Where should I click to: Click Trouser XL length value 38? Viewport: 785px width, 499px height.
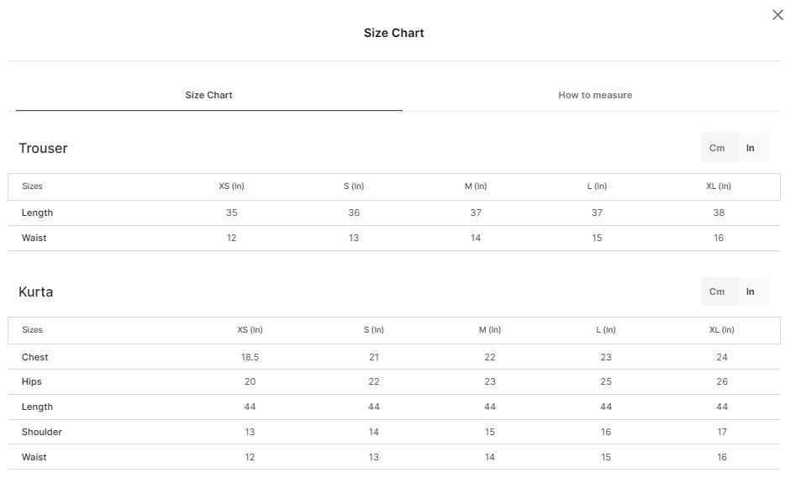tap(719, 213)
